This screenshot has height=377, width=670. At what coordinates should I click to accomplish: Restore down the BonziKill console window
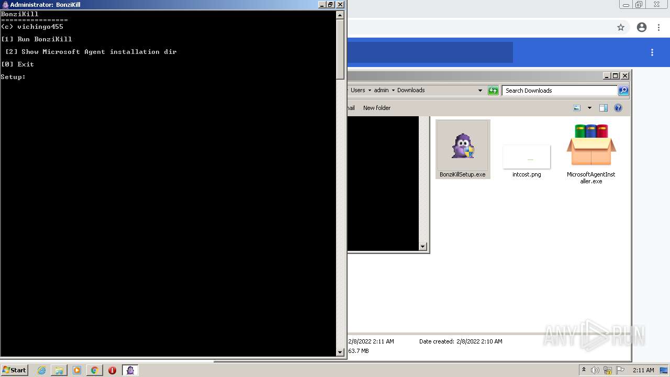point(330,5)
